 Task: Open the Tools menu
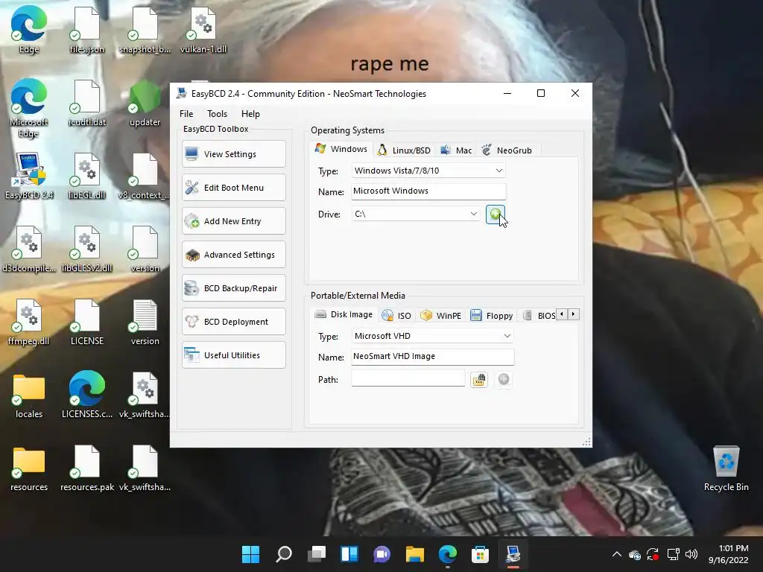coord(217,114)
